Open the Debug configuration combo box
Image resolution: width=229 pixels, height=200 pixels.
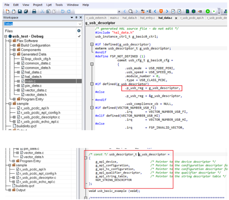pos(43,24)
